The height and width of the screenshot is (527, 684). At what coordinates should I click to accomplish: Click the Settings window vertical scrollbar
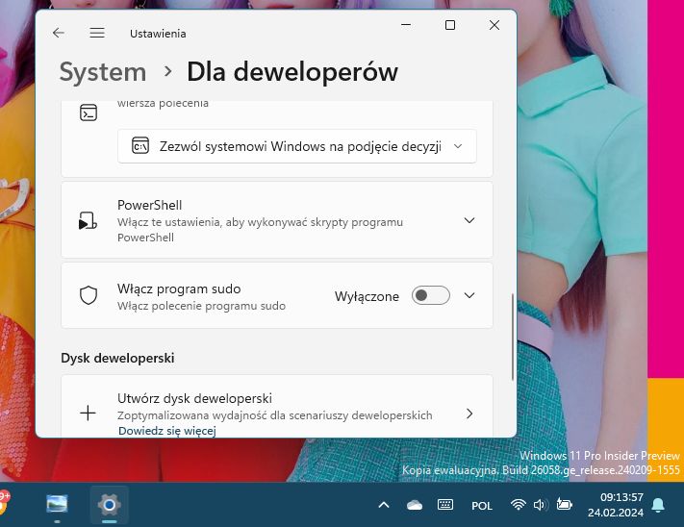pos(512,337)
